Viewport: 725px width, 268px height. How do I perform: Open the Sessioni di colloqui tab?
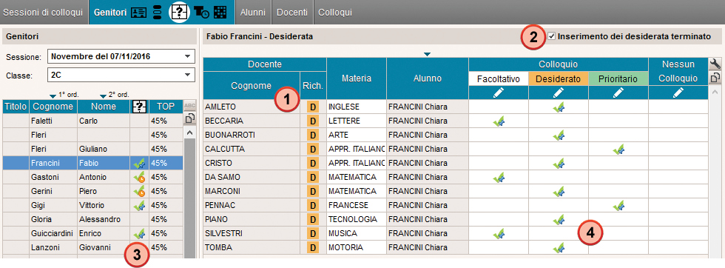point(43,13)
